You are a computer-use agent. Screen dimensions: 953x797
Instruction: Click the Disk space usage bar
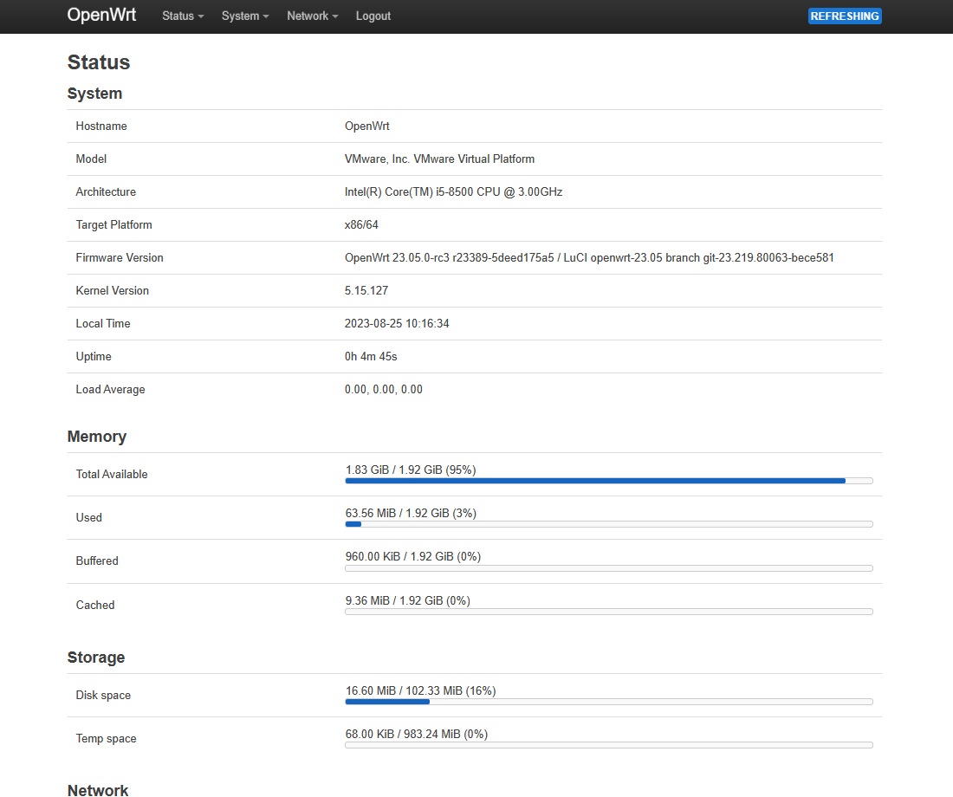coord(608,702)
